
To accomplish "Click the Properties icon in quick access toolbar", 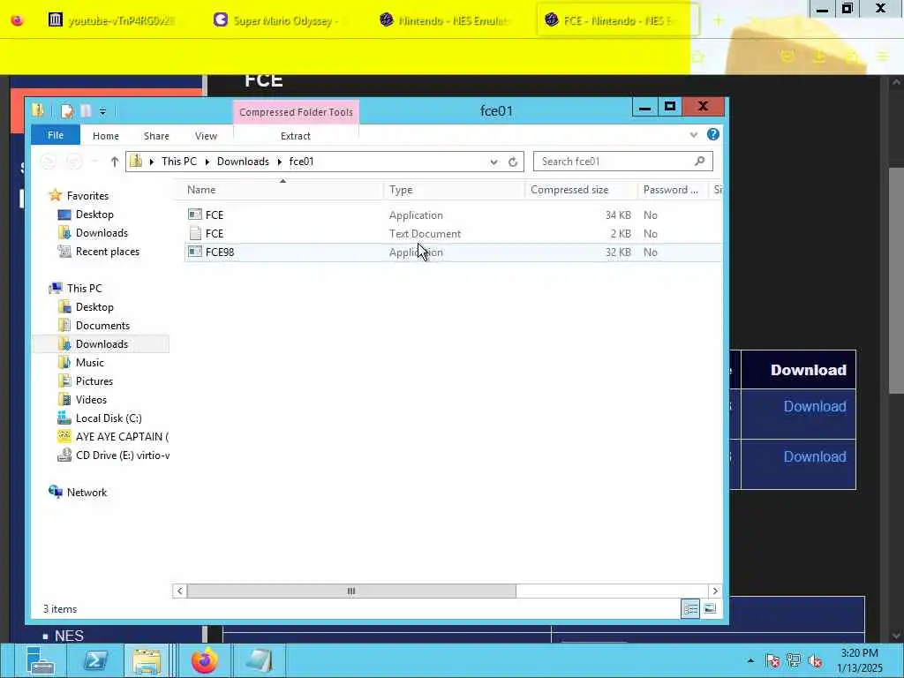I will tap(67, 111).
